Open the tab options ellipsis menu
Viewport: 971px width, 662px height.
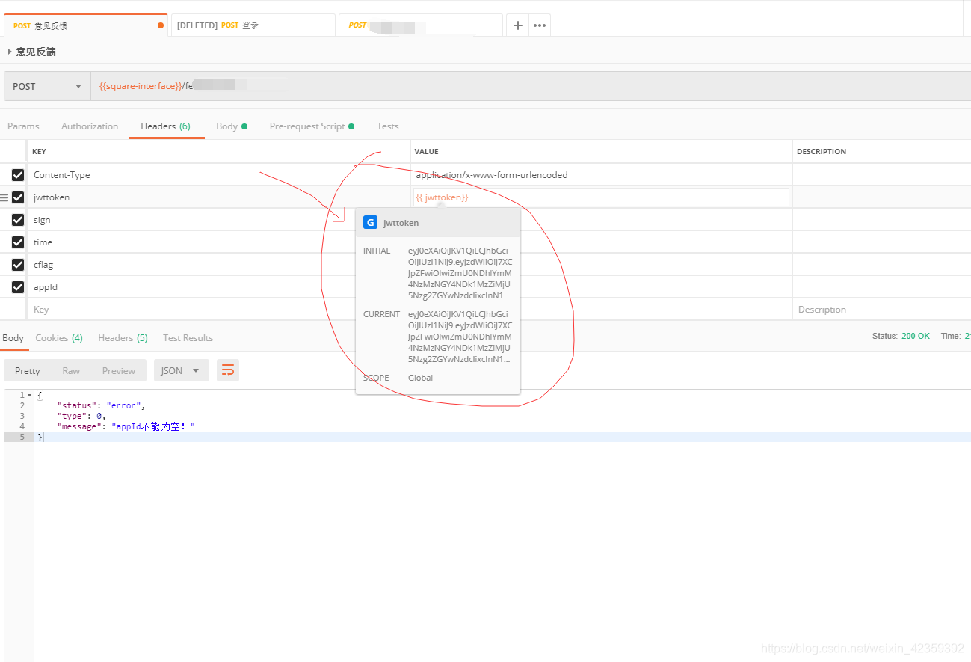point(540,25)
